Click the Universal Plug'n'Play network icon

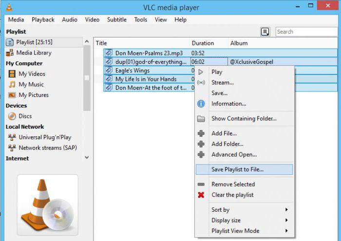coord(12,137)
